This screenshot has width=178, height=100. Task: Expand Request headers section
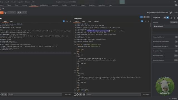click(x=165, y=56)
